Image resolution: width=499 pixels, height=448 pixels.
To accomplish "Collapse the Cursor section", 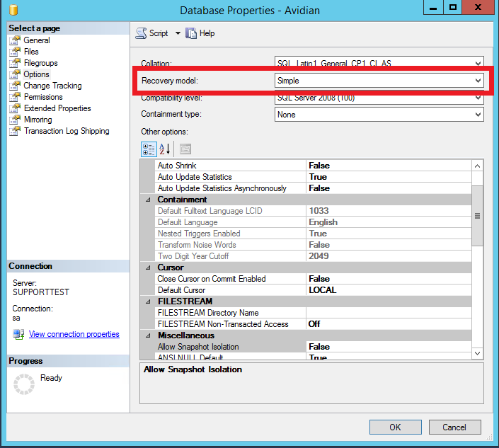I will coord(148,268).
